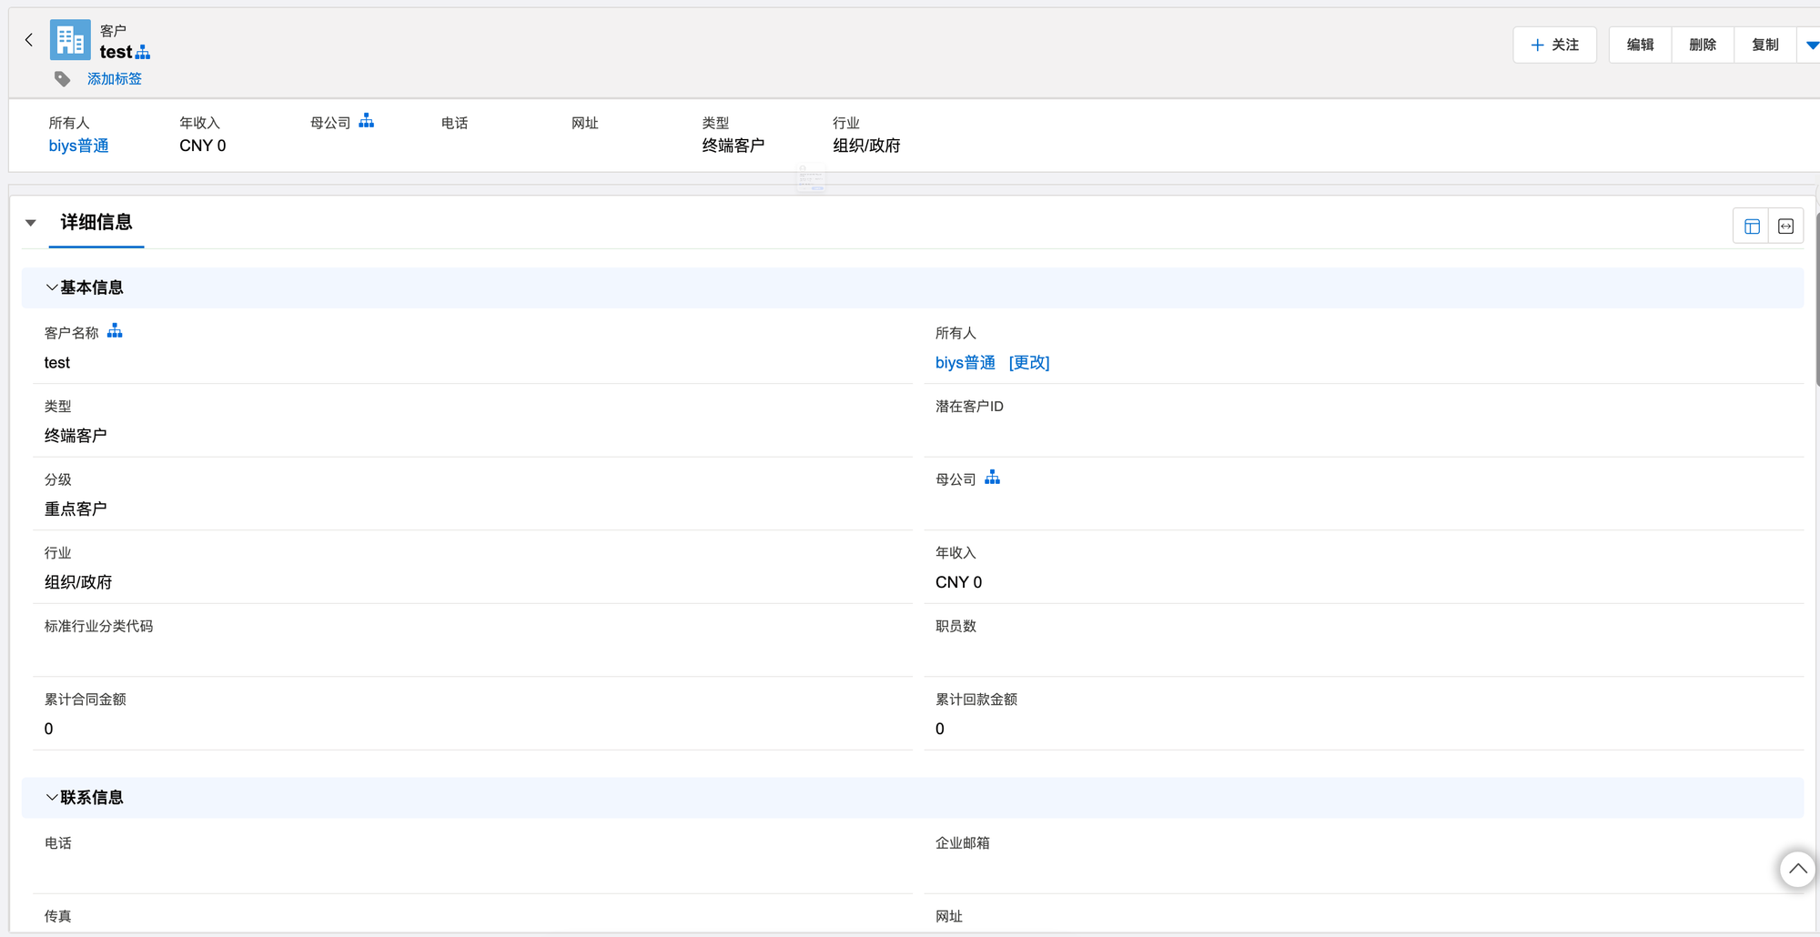
Task: Collapse the 基本信息 section
Action: (x=52, y=287)
